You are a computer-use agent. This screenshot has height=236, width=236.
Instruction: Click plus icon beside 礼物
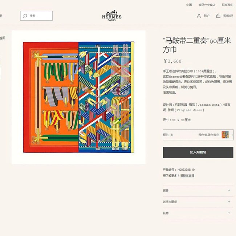(229, 213)
